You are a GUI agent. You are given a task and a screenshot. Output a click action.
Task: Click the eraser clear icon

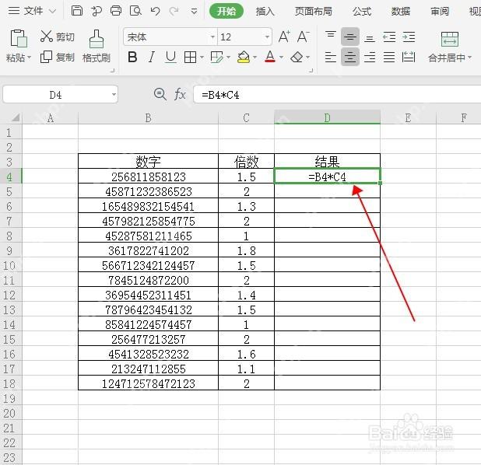coord(297,57)
